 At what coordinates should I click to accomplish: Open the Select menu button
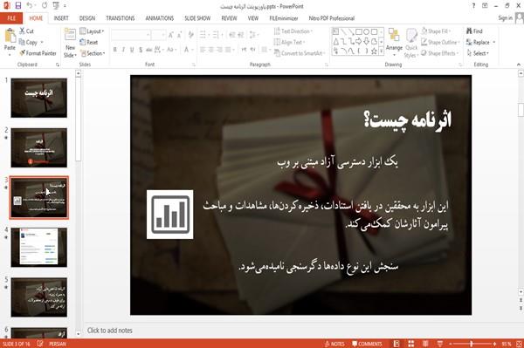tap(478, 53)
